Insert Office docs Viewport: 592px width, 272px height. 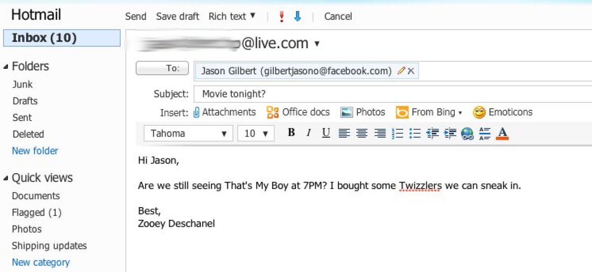[298, 112]
